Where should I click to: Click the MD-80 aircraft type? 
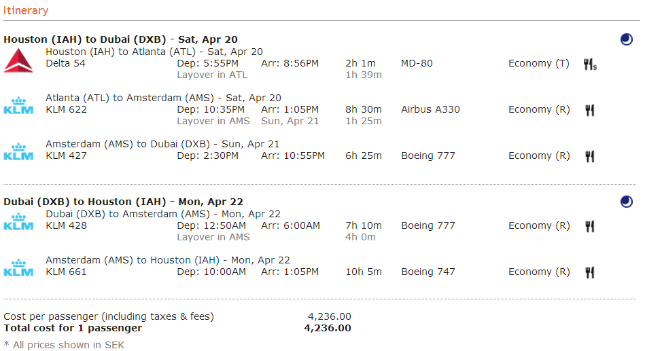tap(417, 63)
